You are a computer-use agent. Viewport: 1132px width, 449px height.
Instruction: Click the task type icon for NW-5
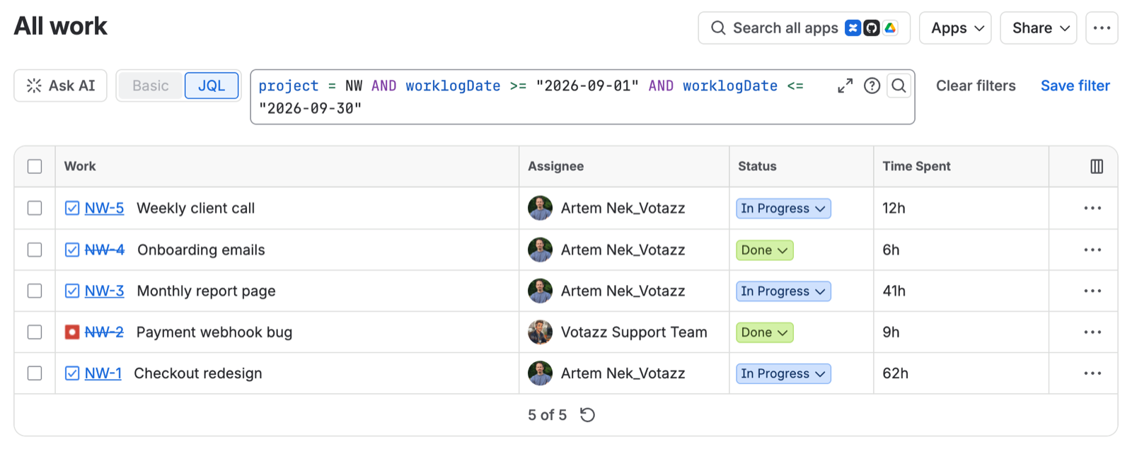click(x=72, y=208)
